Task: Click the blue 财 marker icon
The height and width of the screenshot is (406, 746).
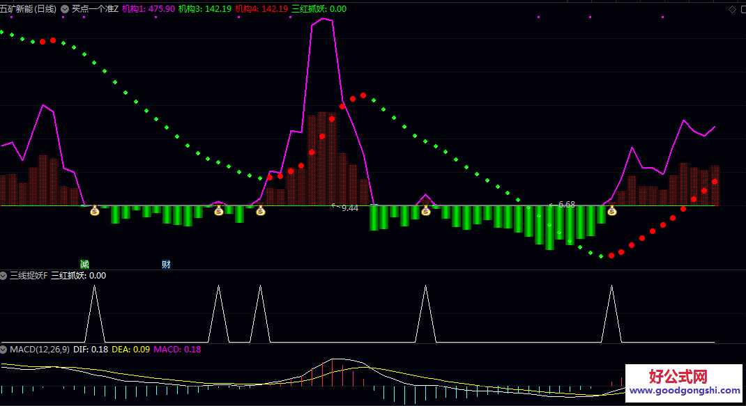Action: pos(166,265)
